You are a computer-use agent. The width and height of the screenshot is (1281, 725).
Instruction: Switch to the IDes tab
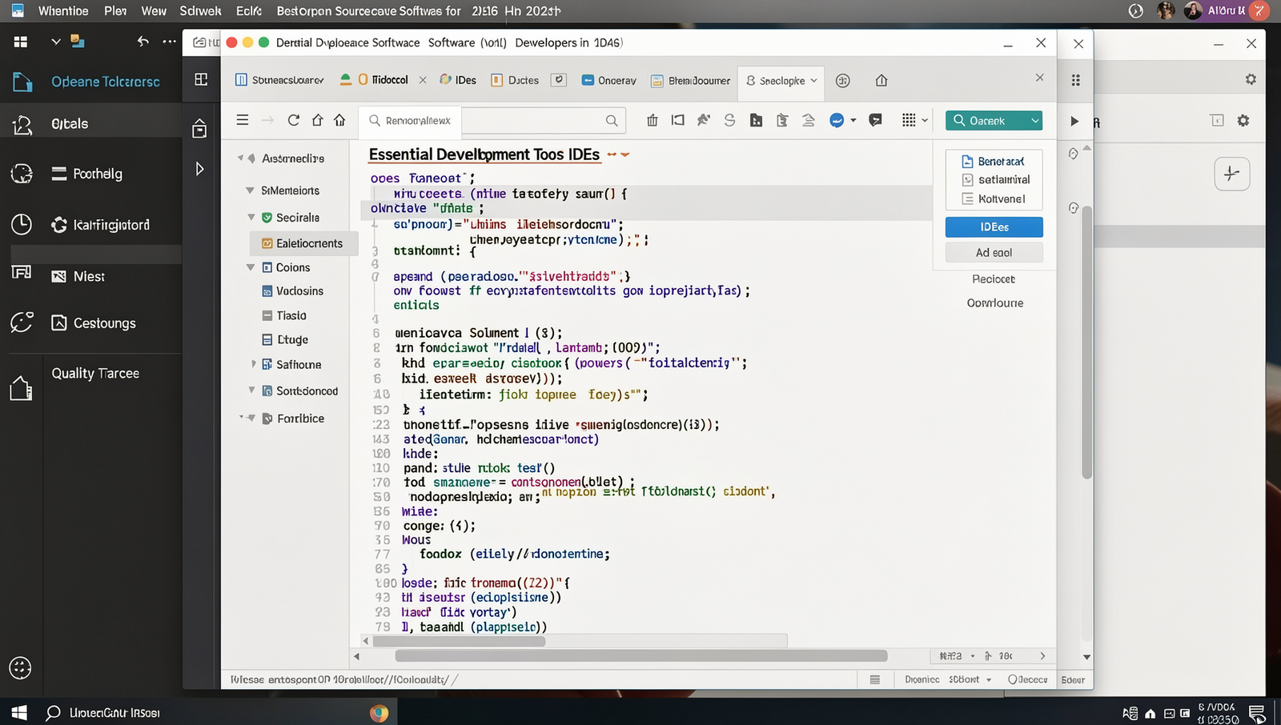click(x=459, y=80)
